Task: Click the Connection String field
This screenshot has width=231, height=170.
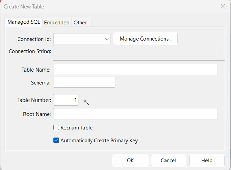Action: click(x=135, y=51)
